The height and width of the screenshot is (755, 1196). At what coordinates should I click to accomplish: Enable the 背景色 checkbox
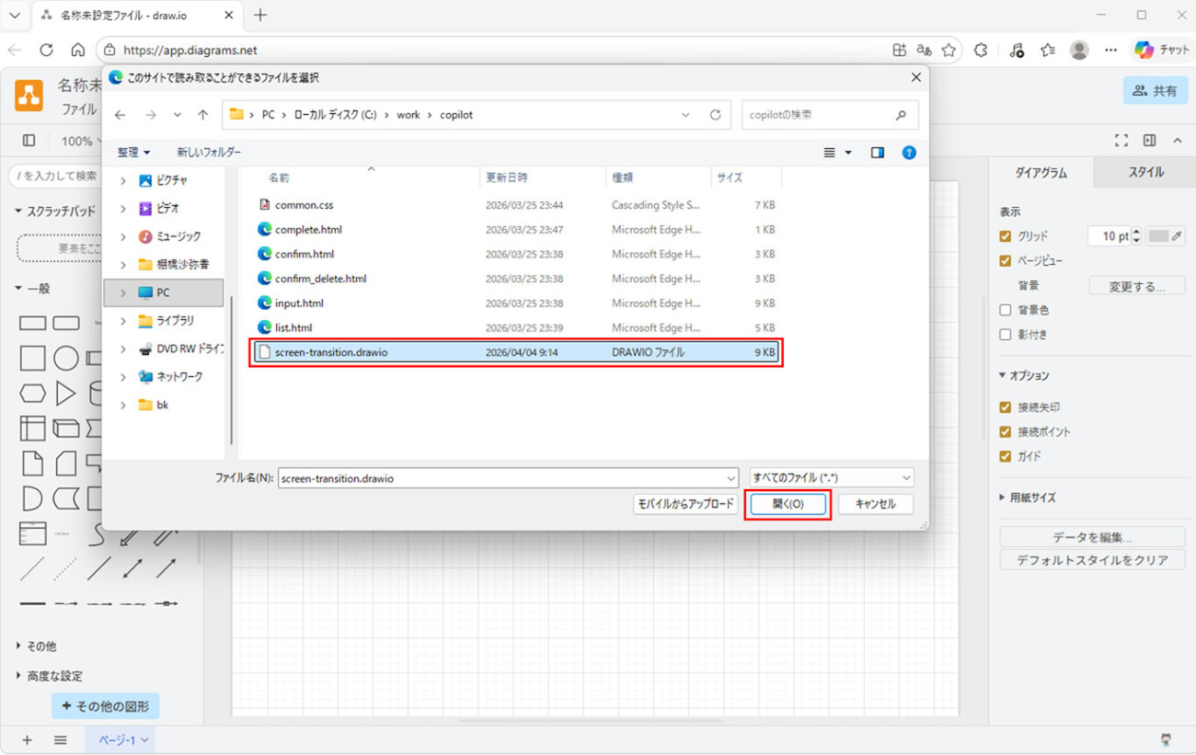pyautogui.click(x=1006, y=311)
